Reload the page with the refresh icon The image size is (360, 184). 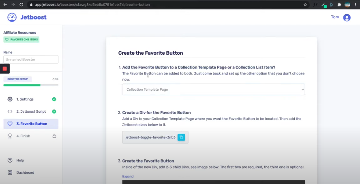click(21, 4)
